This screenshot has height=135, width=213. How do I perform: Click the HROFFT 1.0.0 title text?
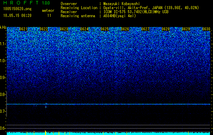pyautogui.click(x=27, y=3)
